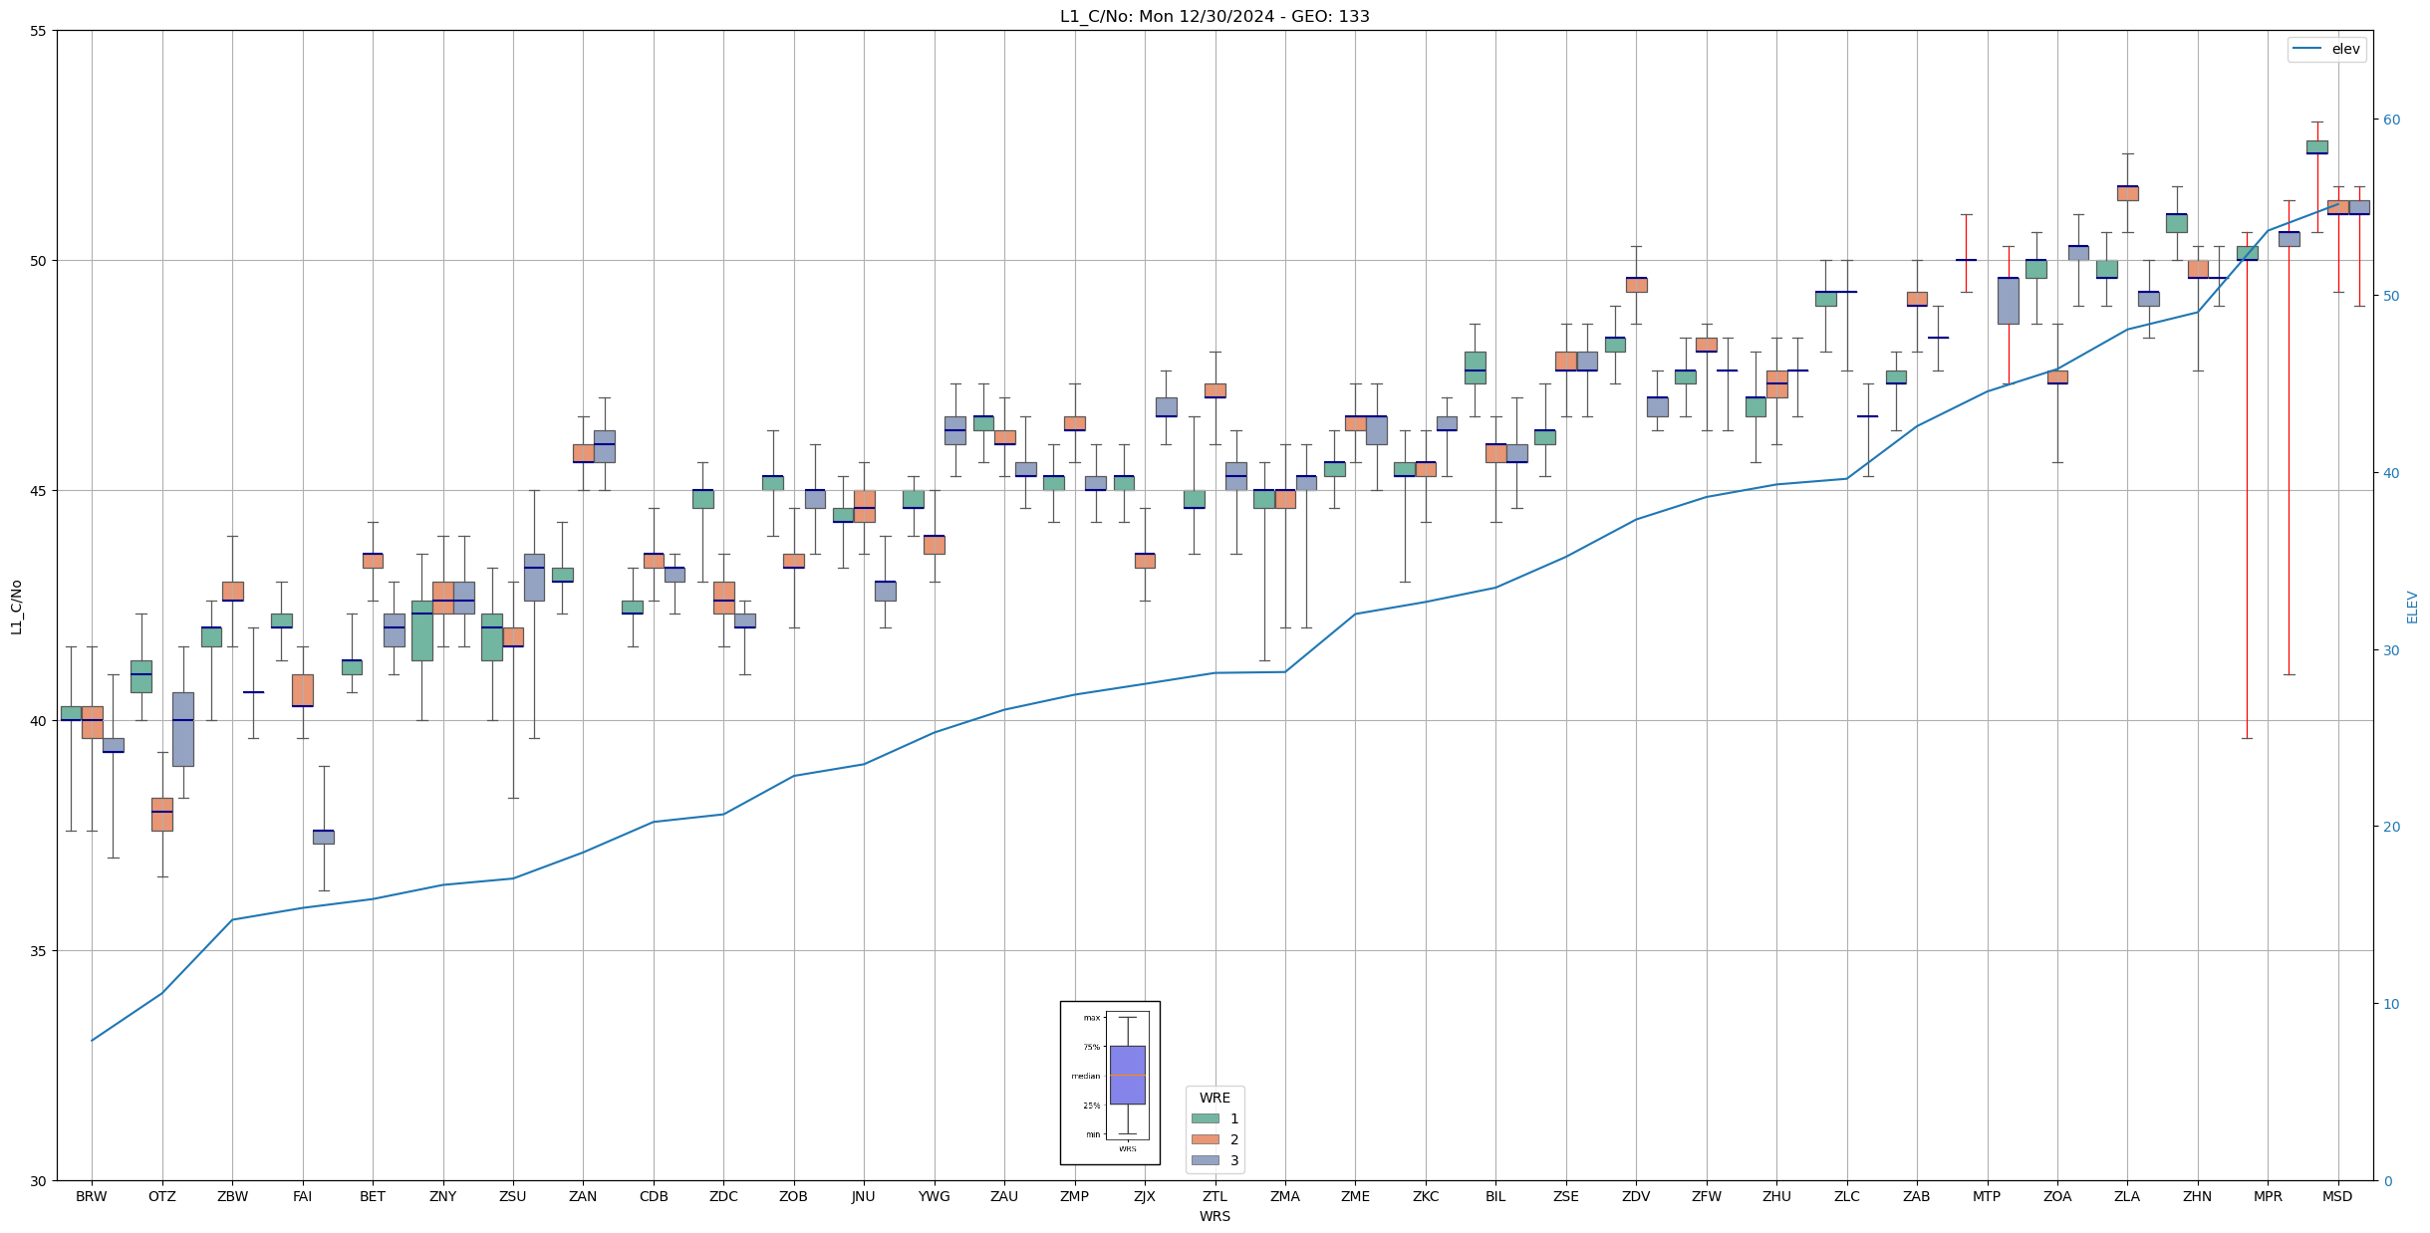Click the ZTL x-axis tick label
The image size is (2430, 1233).
click(x=1215, y=1196)
